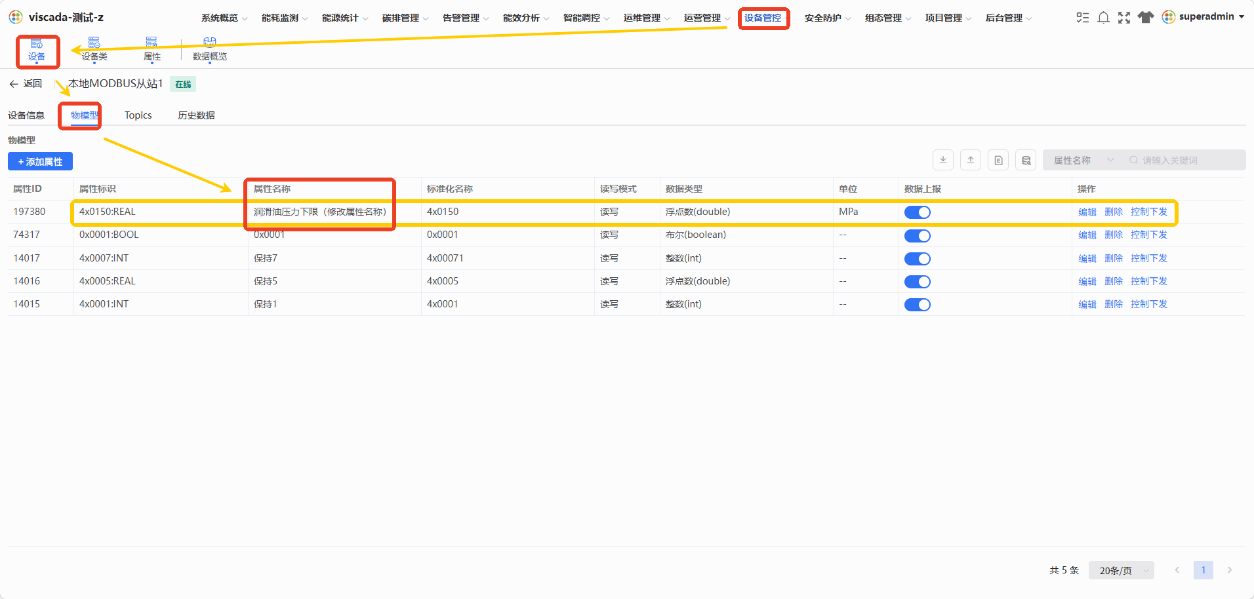Screen dimensions: 1254x599
Task: Toggle 数据上报 switch for 保持1 row
Action: click(x=918, y=305)
